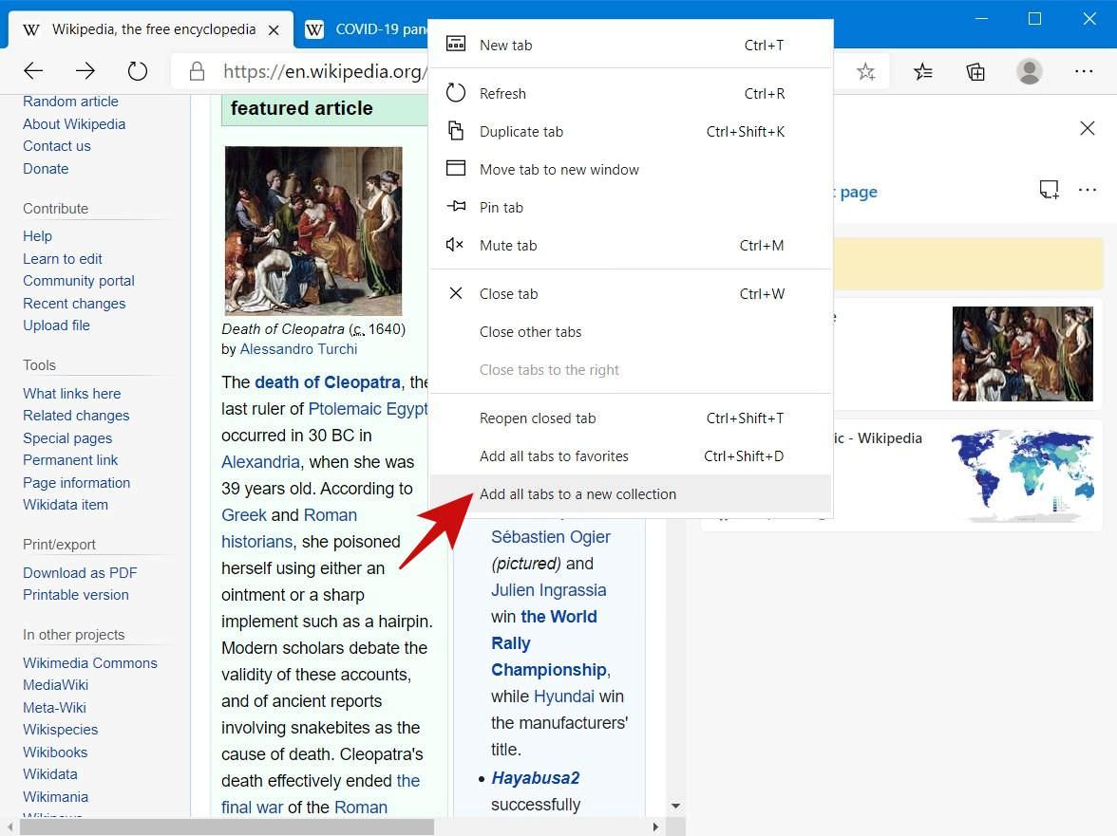The height and width of the screenshot is (836, 1117).
Task: Visit the Contact us link
Action: [57, 146]
